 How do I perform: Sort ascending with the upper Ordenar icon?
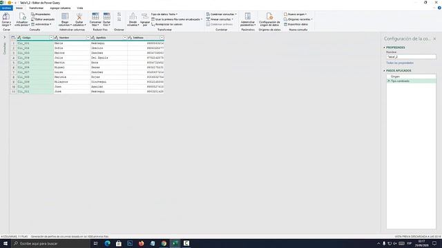tap(119, 14)
